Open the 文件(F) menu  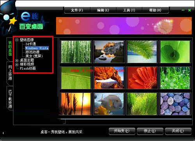tap(77, 10)
